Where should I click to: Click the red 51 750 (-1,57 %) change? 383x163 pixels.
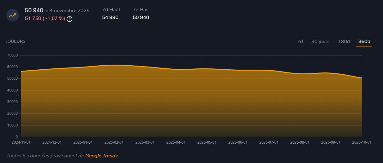click(45, 18)
